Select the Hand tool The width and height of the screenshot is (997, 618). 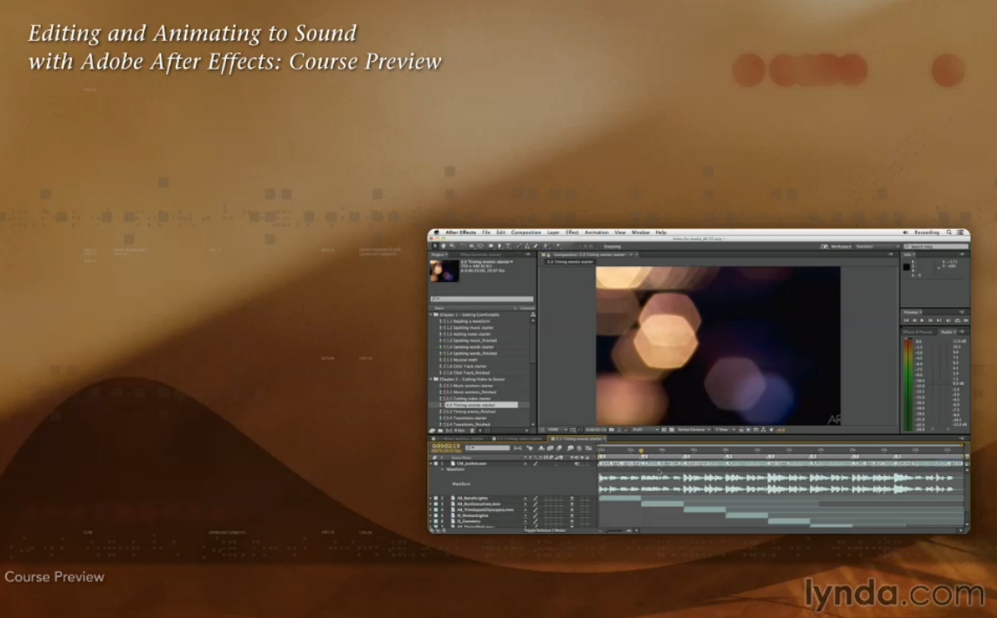pos(443,246)
